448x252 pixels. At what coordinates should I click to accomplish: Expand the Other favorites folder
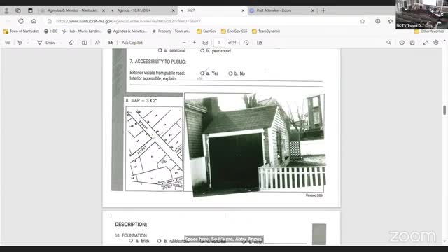pyautogui.click(x=429, y=31)
